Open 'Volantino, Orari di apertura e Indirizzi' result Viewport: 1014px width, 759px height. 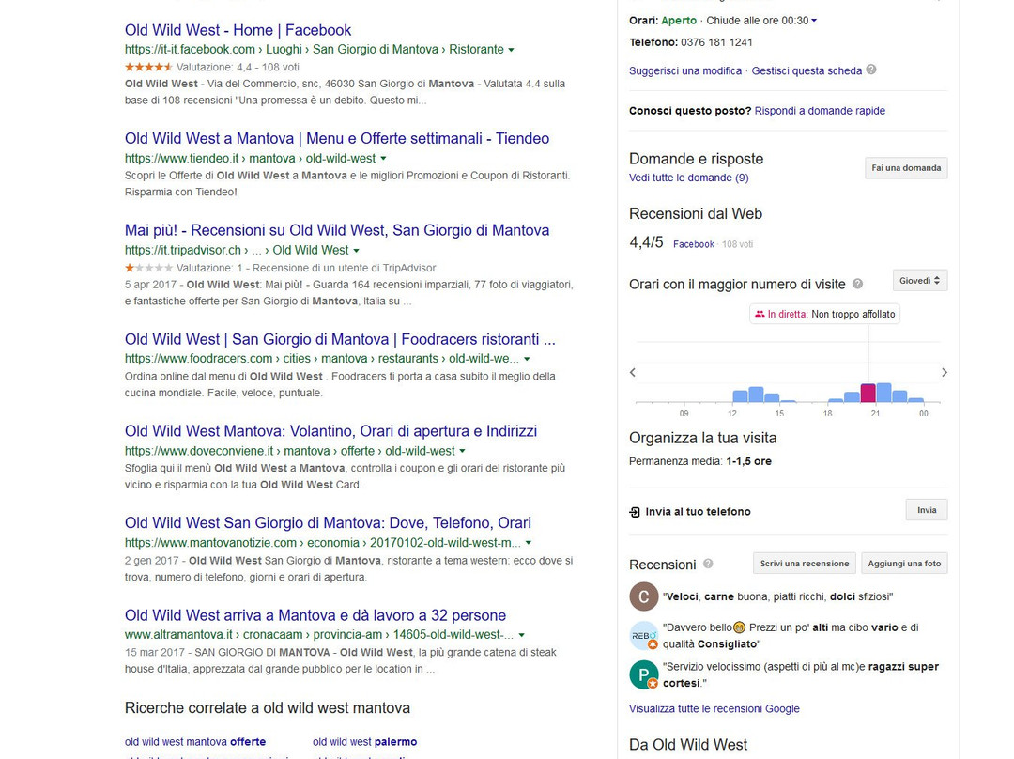click(331, 431)
